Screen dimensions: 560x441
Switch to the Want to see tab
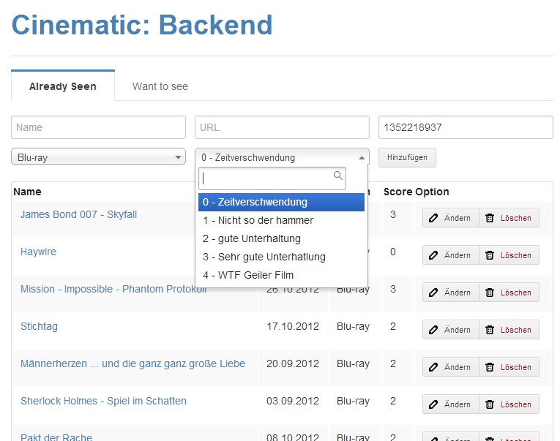tap(160, 86)
